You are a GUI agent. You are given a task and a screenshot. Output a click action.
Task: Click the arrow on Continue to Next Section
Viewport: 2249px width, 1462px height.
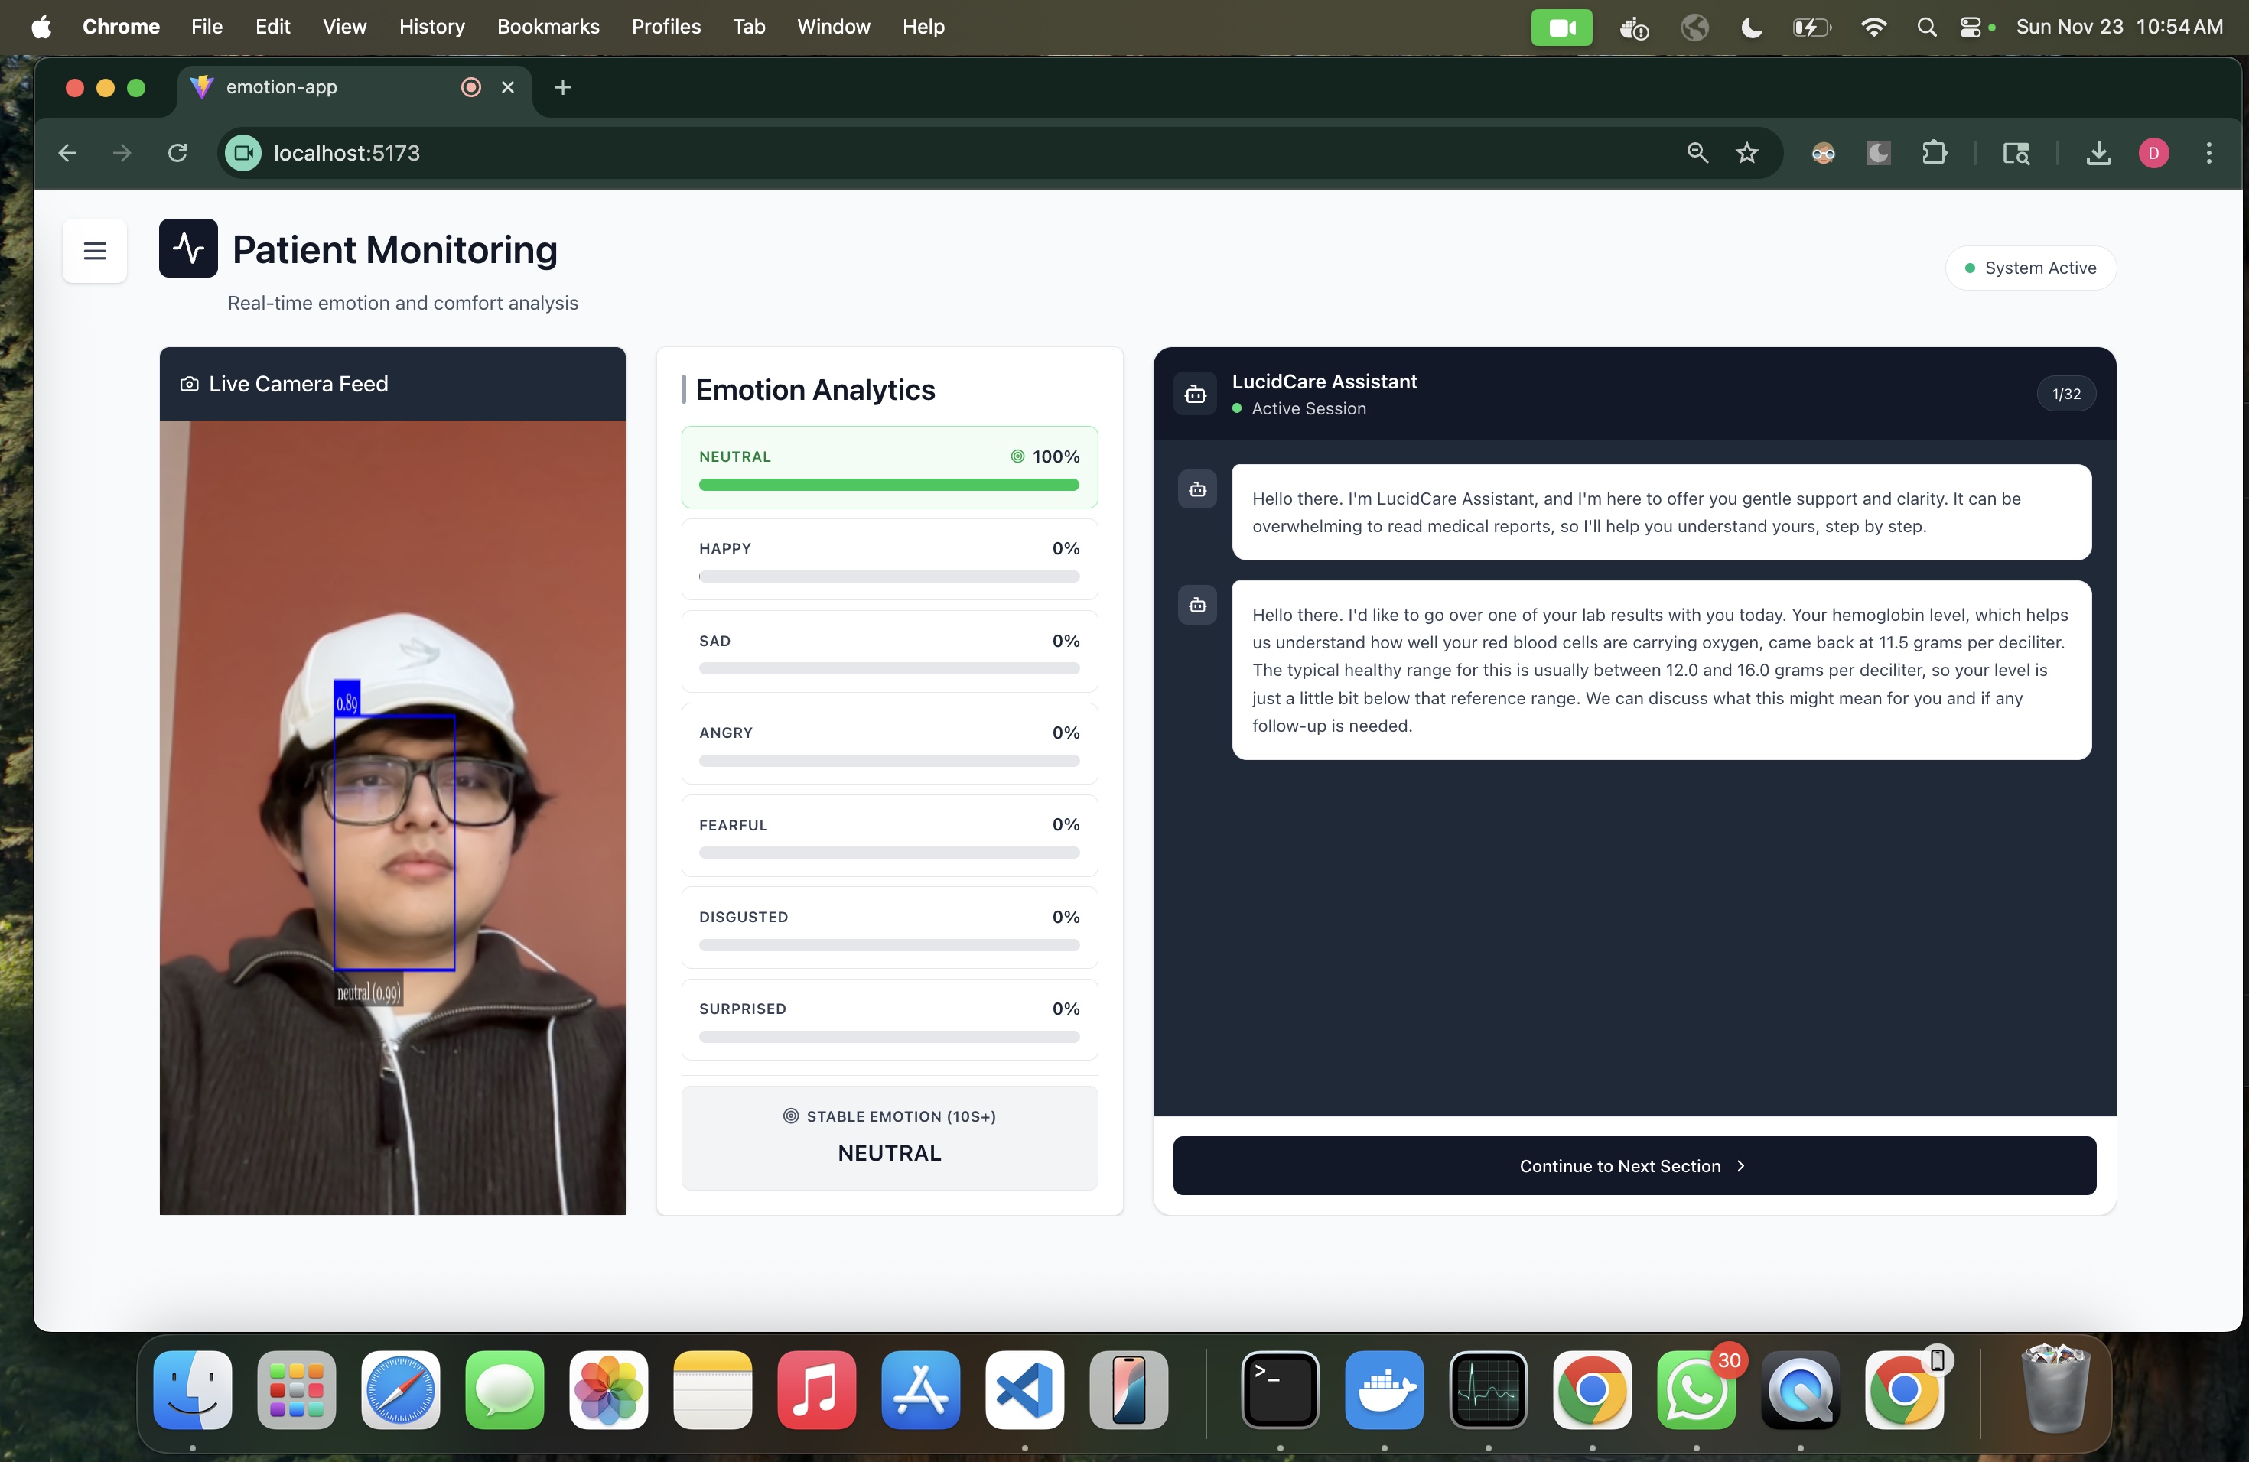pyautogui.click(x=1740, y=1166)
